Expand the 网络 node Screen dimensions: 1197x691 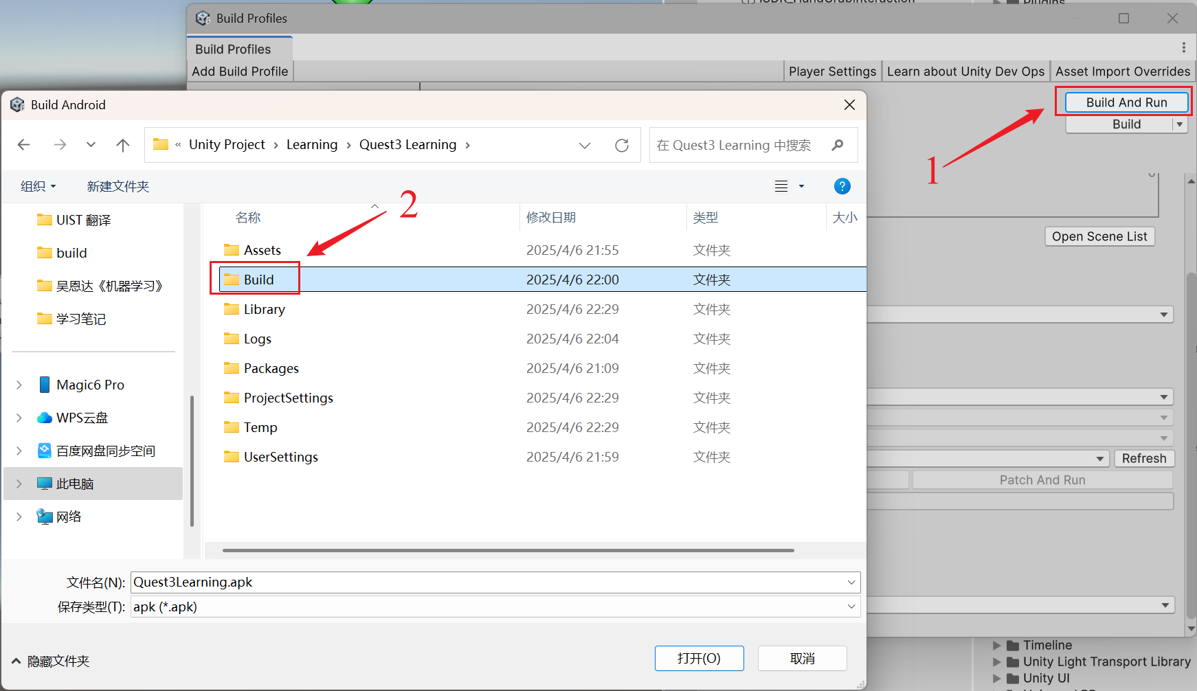19,517
